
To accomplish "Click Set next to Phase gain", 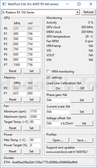I will [x=82, y=100].
